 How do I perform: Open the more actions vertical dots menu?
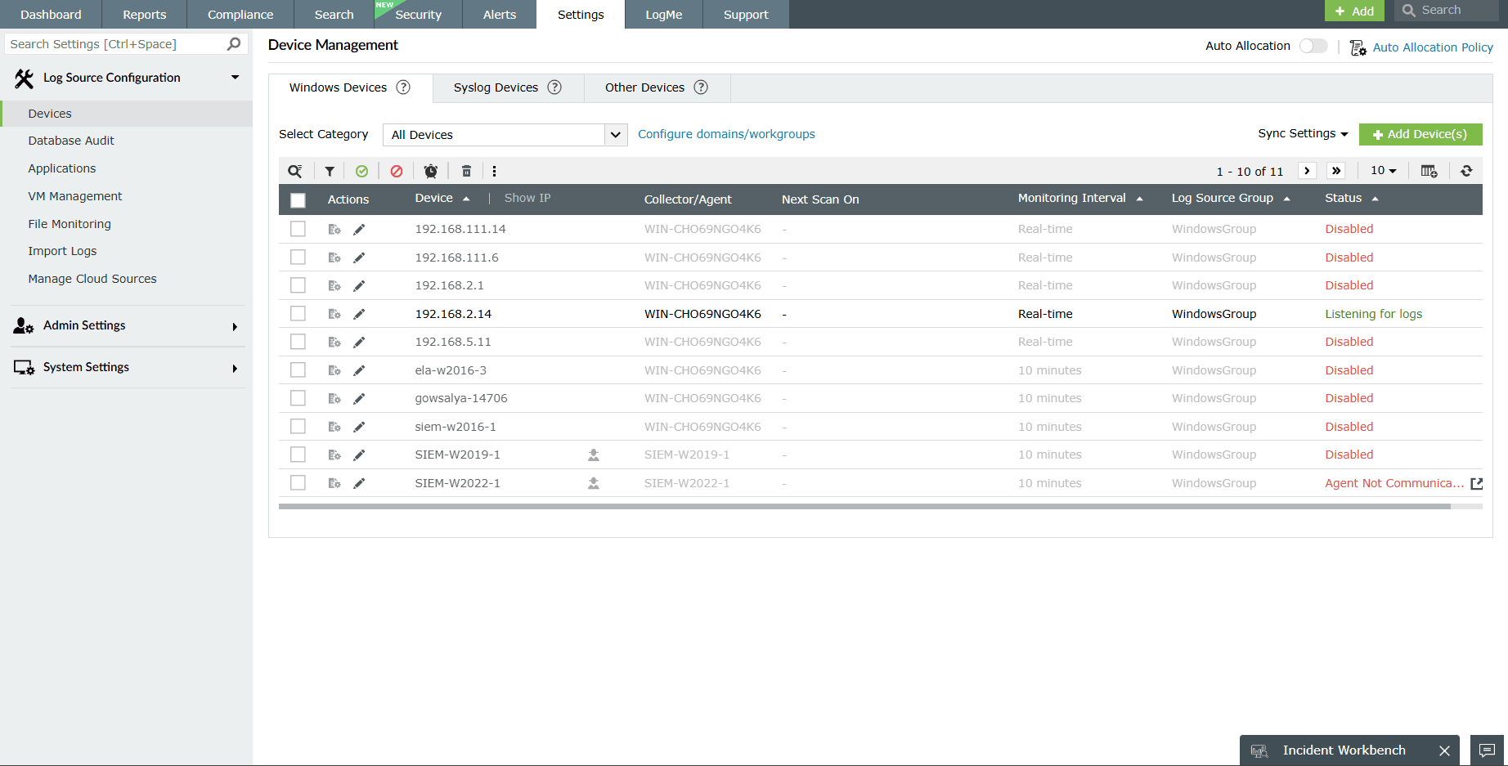pos(496,170)
